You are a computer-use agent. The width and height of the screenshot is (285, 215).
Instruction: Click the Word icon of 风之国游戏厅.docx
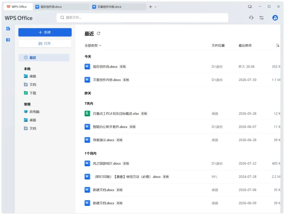click(87, 163)
